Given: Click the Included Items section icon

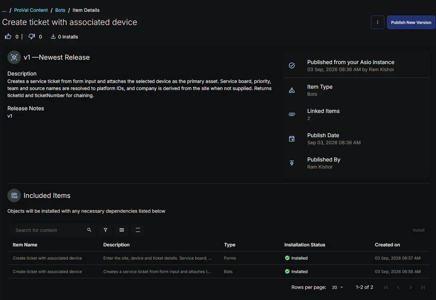Looking at the screenshot, I should [14, 196].
